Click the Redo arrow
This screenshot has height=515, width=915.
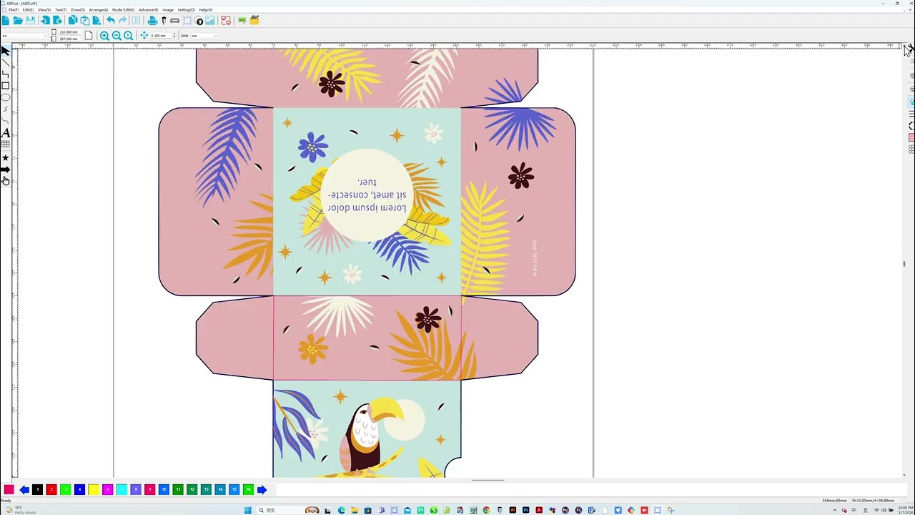[123, 20]
